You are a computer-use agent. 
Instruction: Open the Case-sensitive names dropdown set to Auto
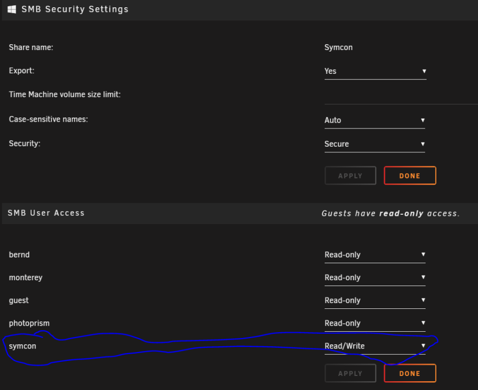point(375,121)
